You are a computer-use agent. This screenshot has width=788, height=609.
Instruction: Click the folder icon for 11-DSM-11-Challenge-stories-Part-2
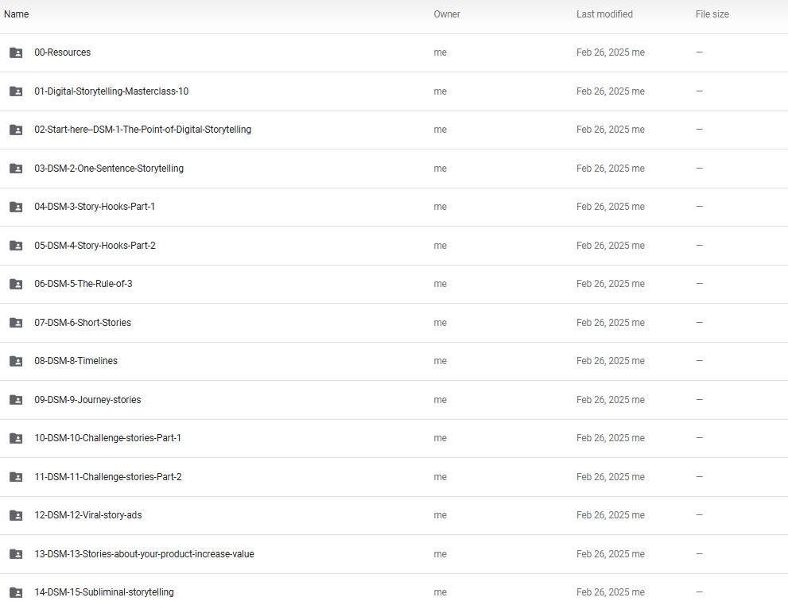(x=16, y=477)
